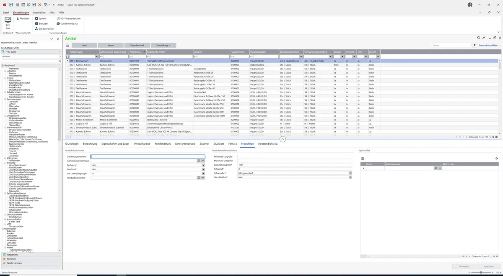Switch to the Verkaufspreise tab
This screenshot has width=503, height=276.
[x=142, y=144]
